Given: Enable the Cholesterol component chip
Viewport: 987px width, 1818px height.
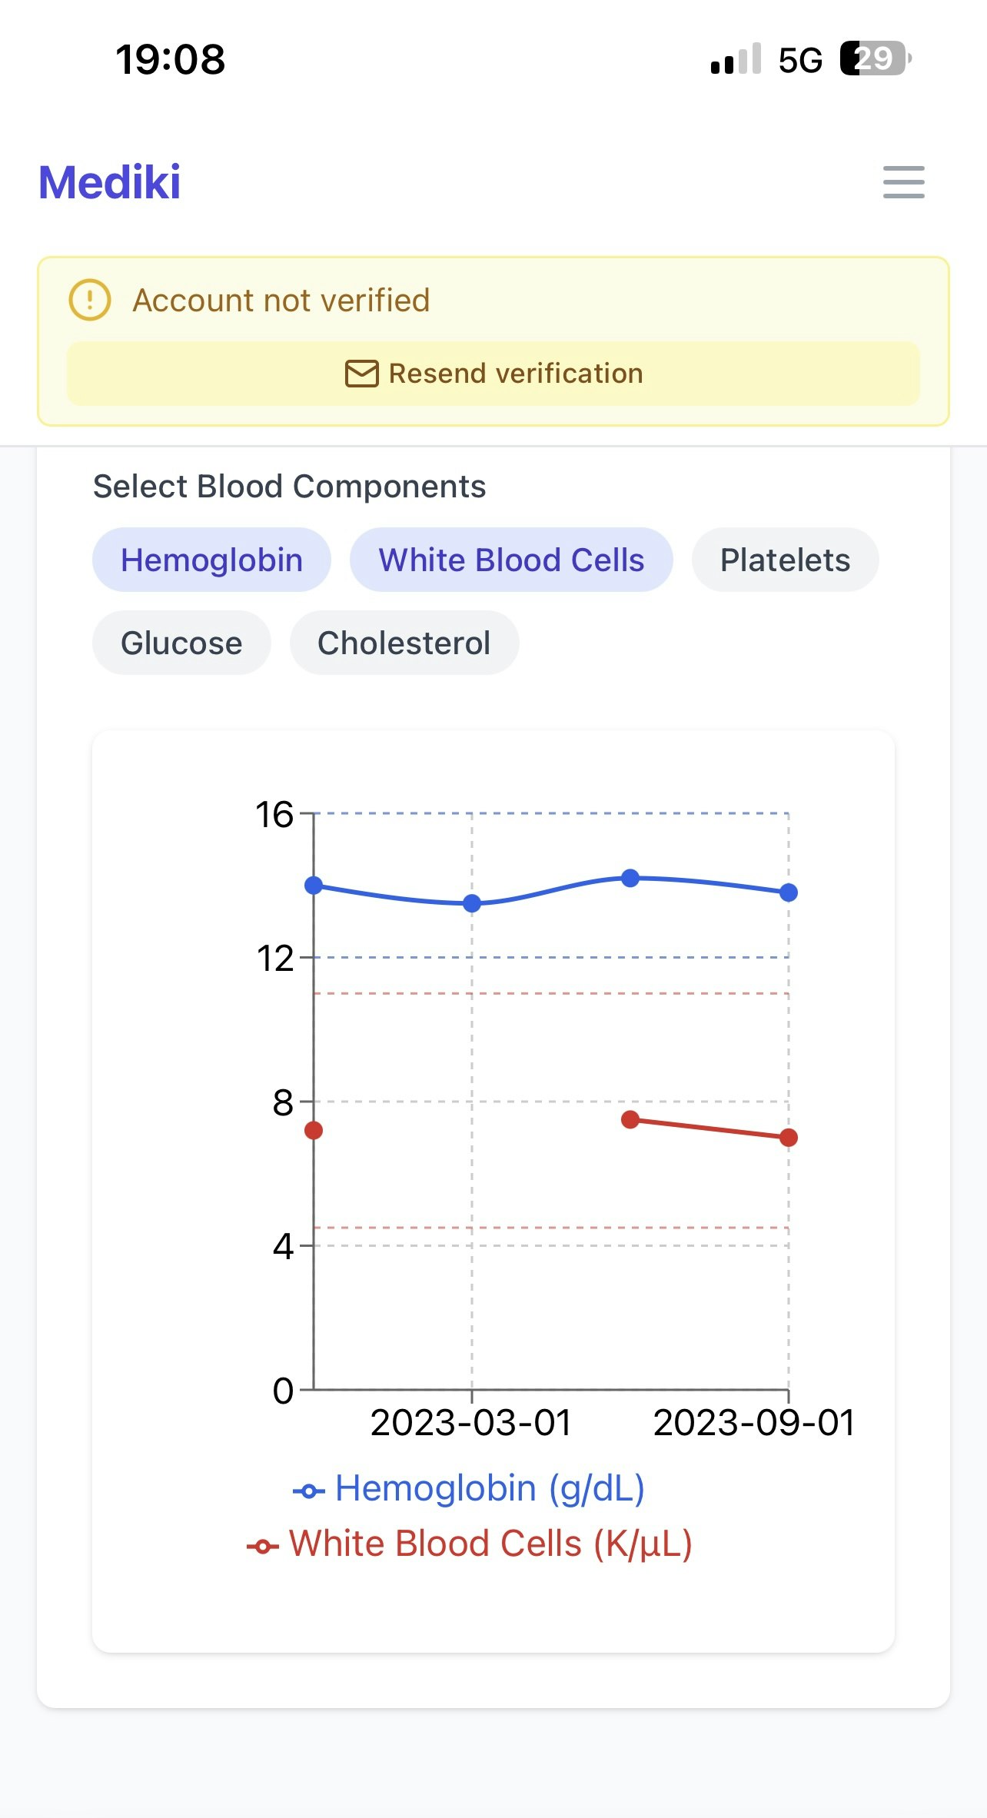Looking at the screenshot, I should click(x=404, y=643).
